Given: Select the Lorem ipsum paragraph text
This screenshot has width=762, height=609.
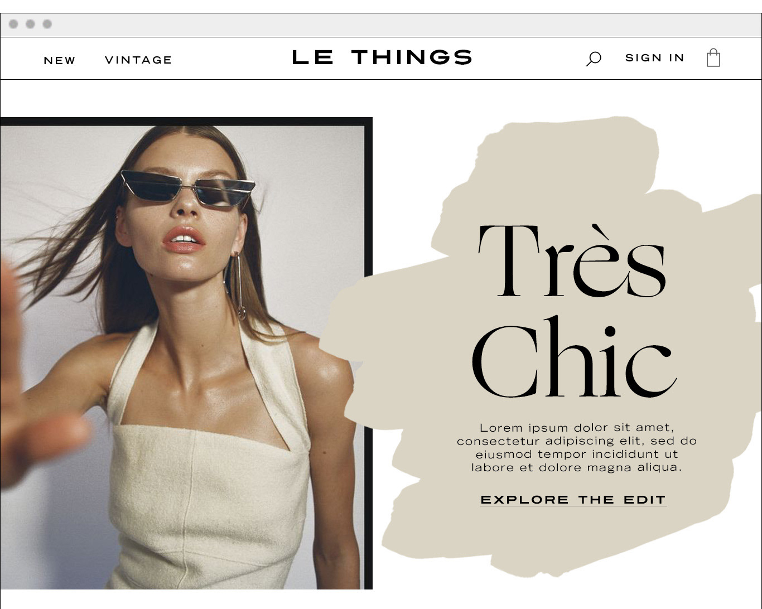Looking at the screenshot, I should [576, 447].
